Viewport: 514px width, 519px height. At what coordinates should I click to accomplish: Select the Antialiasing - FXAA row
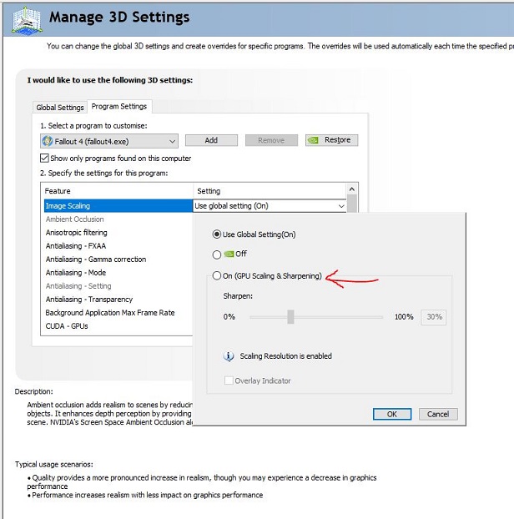(118, 246)
